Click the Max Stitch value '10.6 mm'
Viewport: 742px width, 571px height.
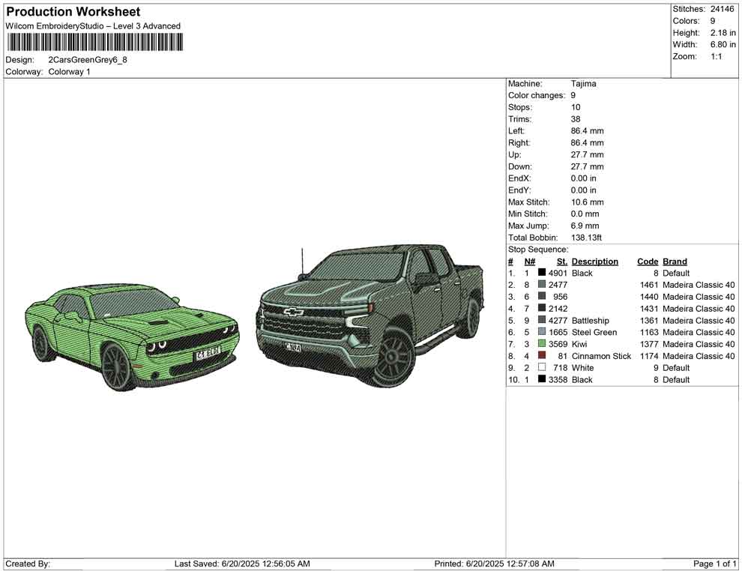pyautogui.click(x=588, y=202)
